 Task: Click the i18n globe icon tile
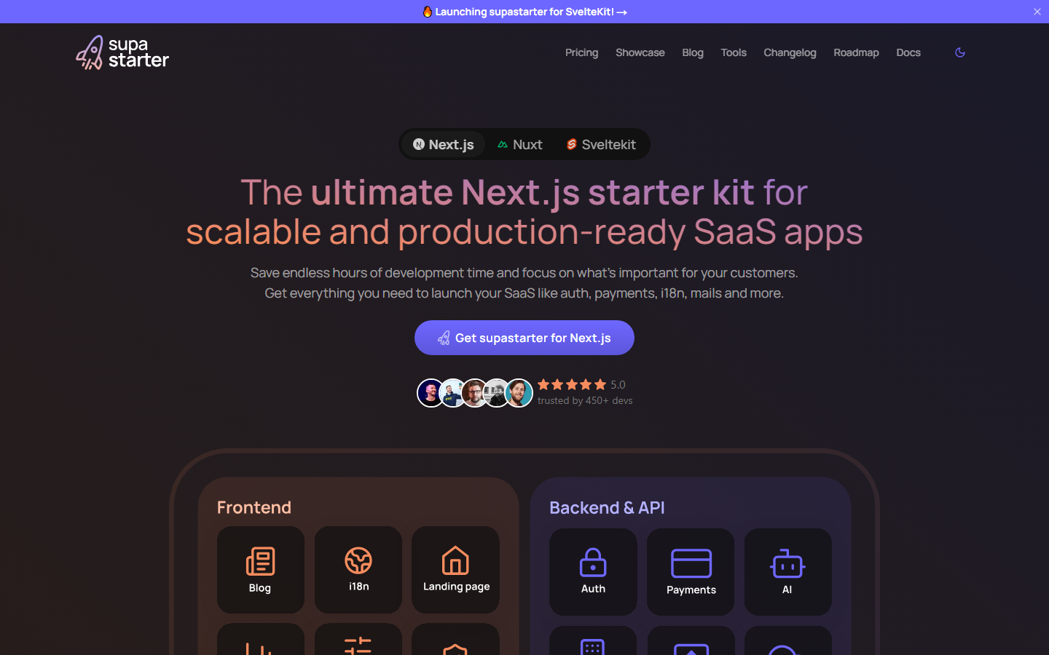pyautogui.click(x=358, y=569)
